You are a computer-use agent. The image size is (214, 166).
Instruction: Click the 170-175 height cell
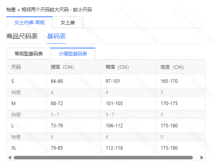pyautogui.click(x=169, y=104)
